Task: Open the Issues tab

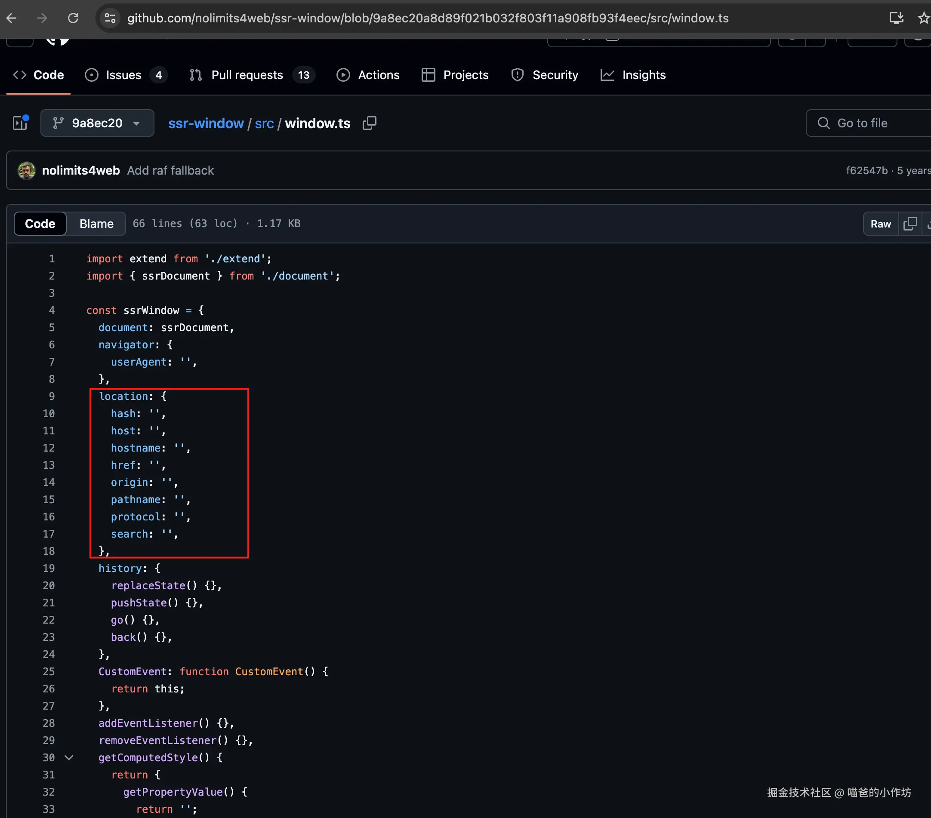Action: [x=123, y=75]
